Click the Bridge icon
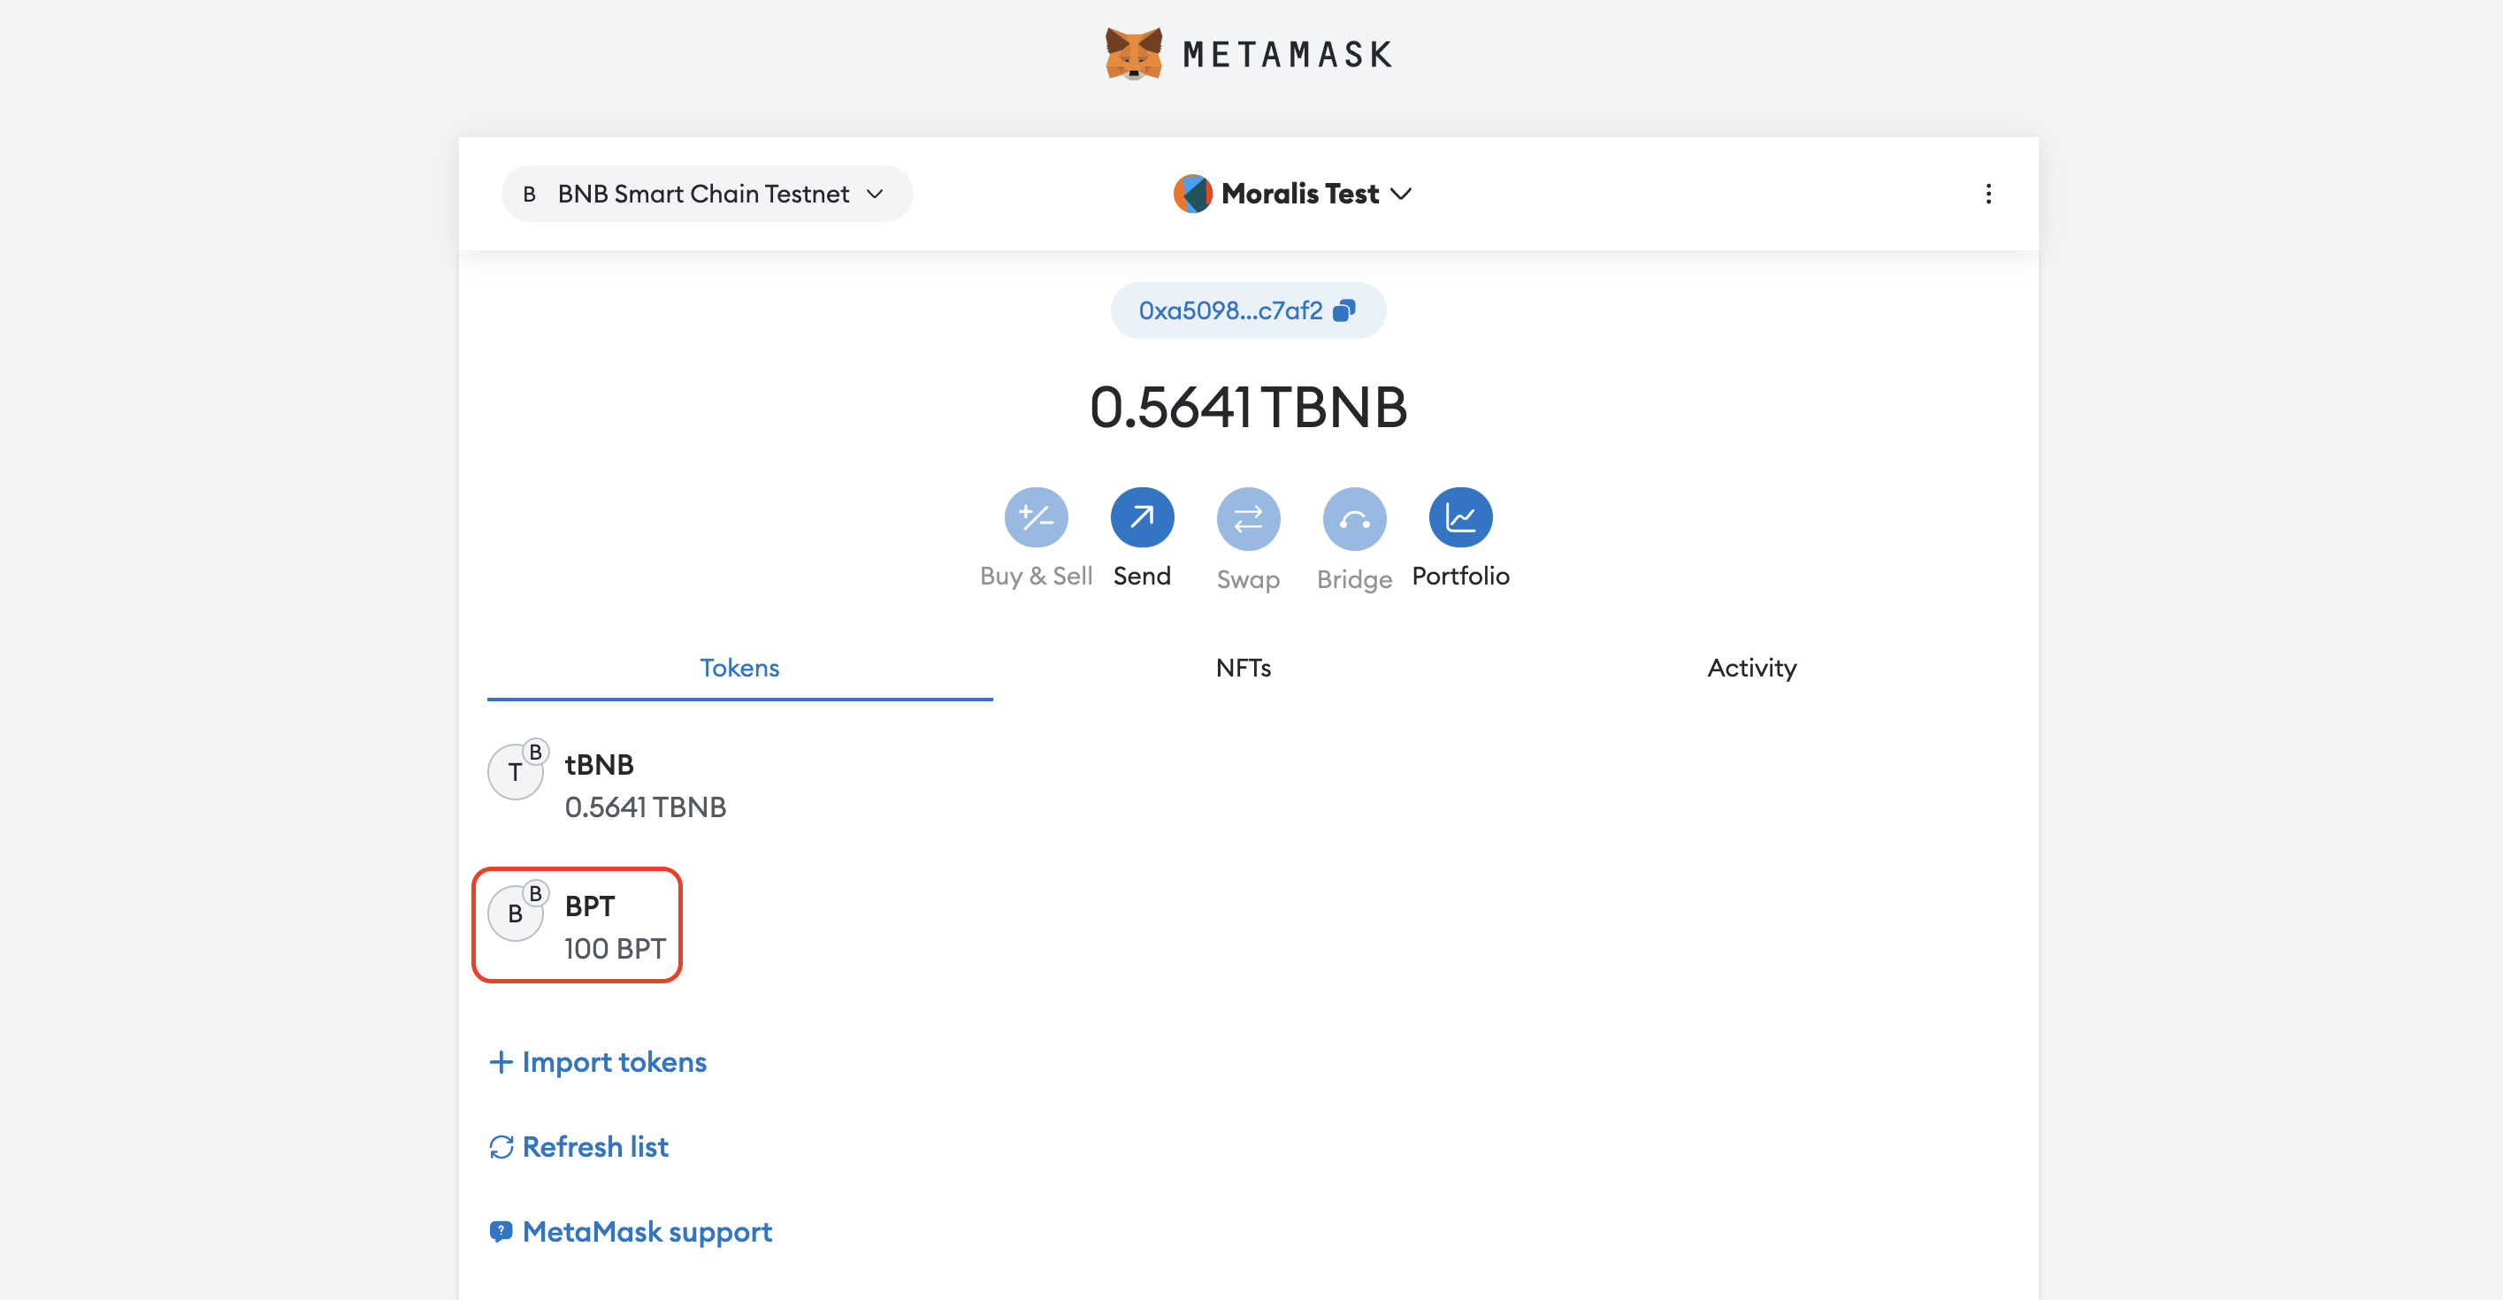Image resolution: width=2503 pixels, height=1300 pixels. [1354, 519]
